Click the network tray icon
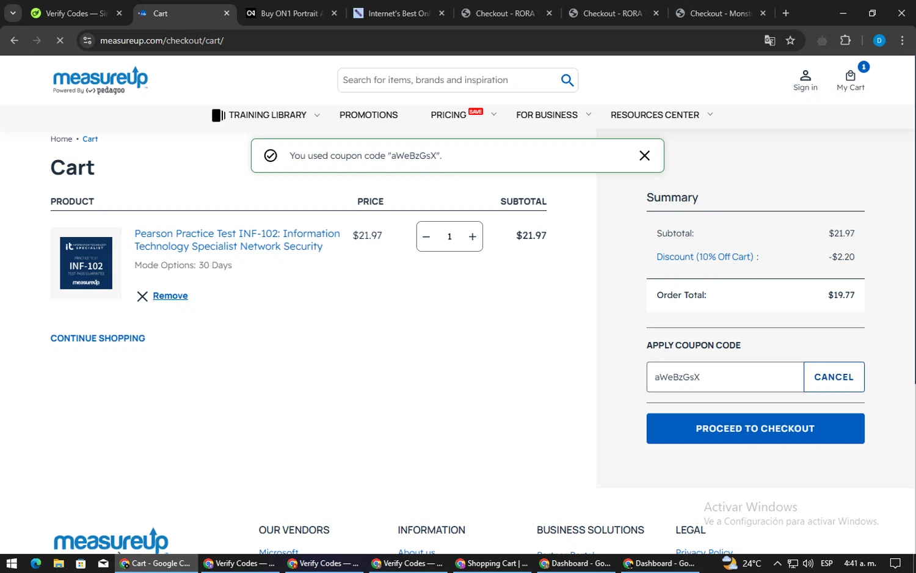 pos(793,563)
